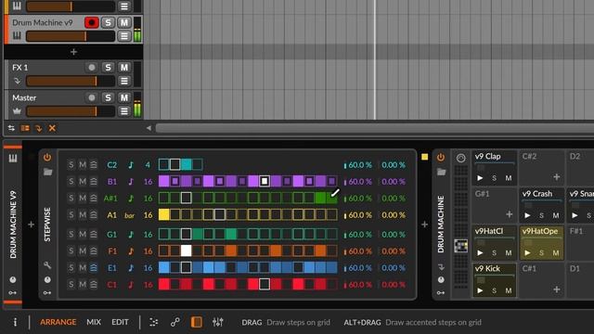This screenshot has width=594, height=334.
Task: Set C2 lane step count 4
Action: (148, 165)
